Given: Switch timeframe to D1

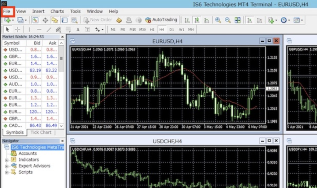Looking at the screenshot, I should (x=172, y=30).
